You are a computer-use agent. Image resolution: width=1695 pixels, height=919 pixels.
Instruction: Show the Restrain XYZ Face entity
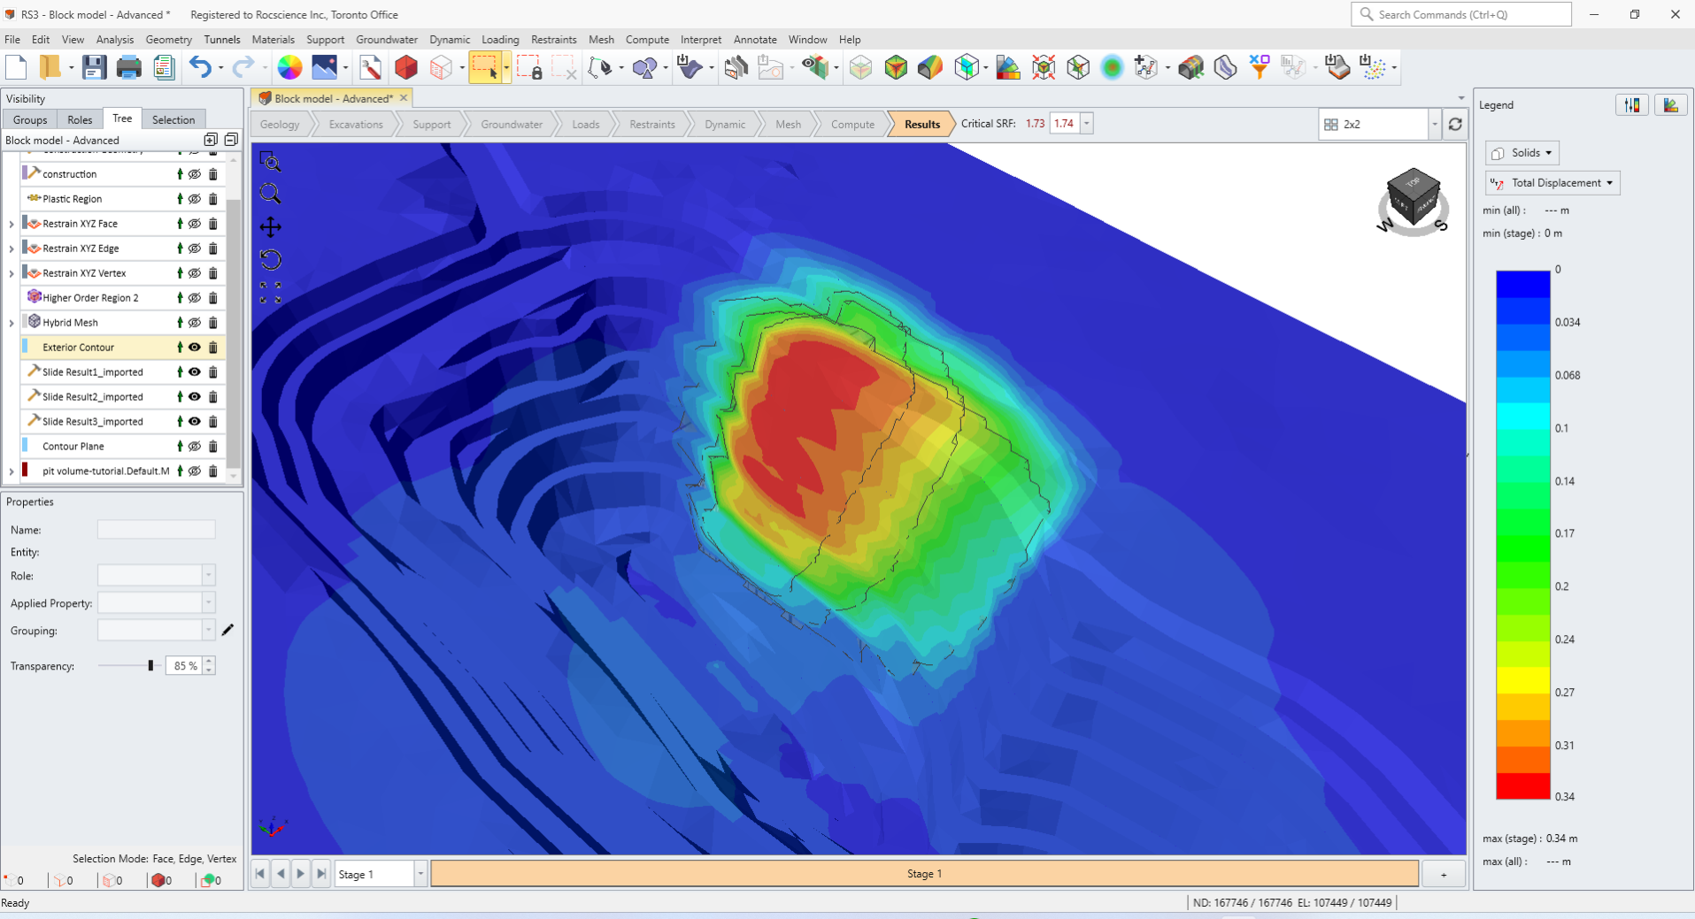pos(195,224)
